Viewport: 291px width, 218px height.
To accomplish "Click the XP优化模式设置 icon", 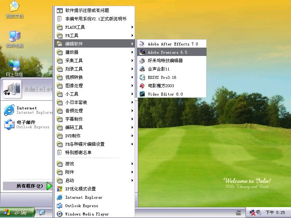I will click(60, 189).
